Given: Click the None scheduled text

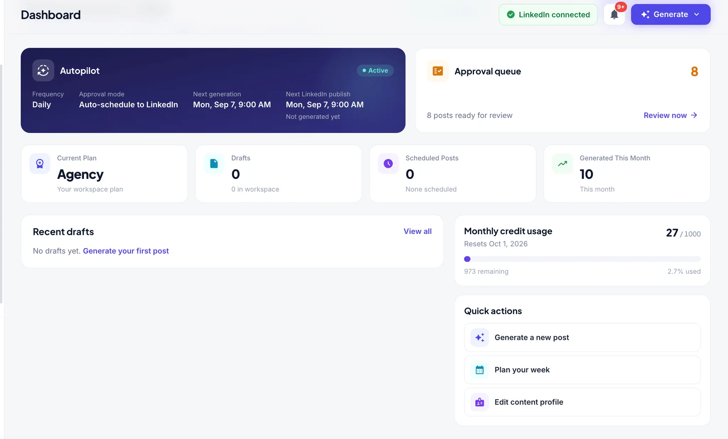Looking at the screenshot, I should pyautogui.click(x=431, y=189).
